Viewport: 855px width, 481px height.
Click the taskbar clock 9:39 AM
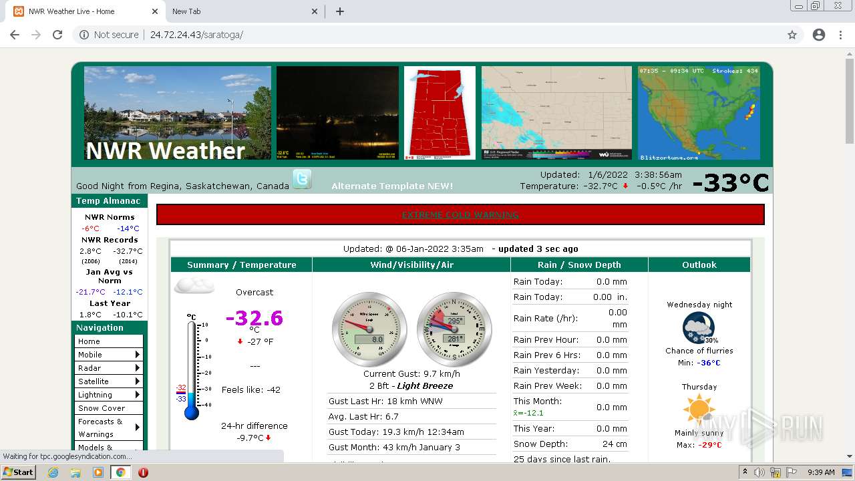820,472
